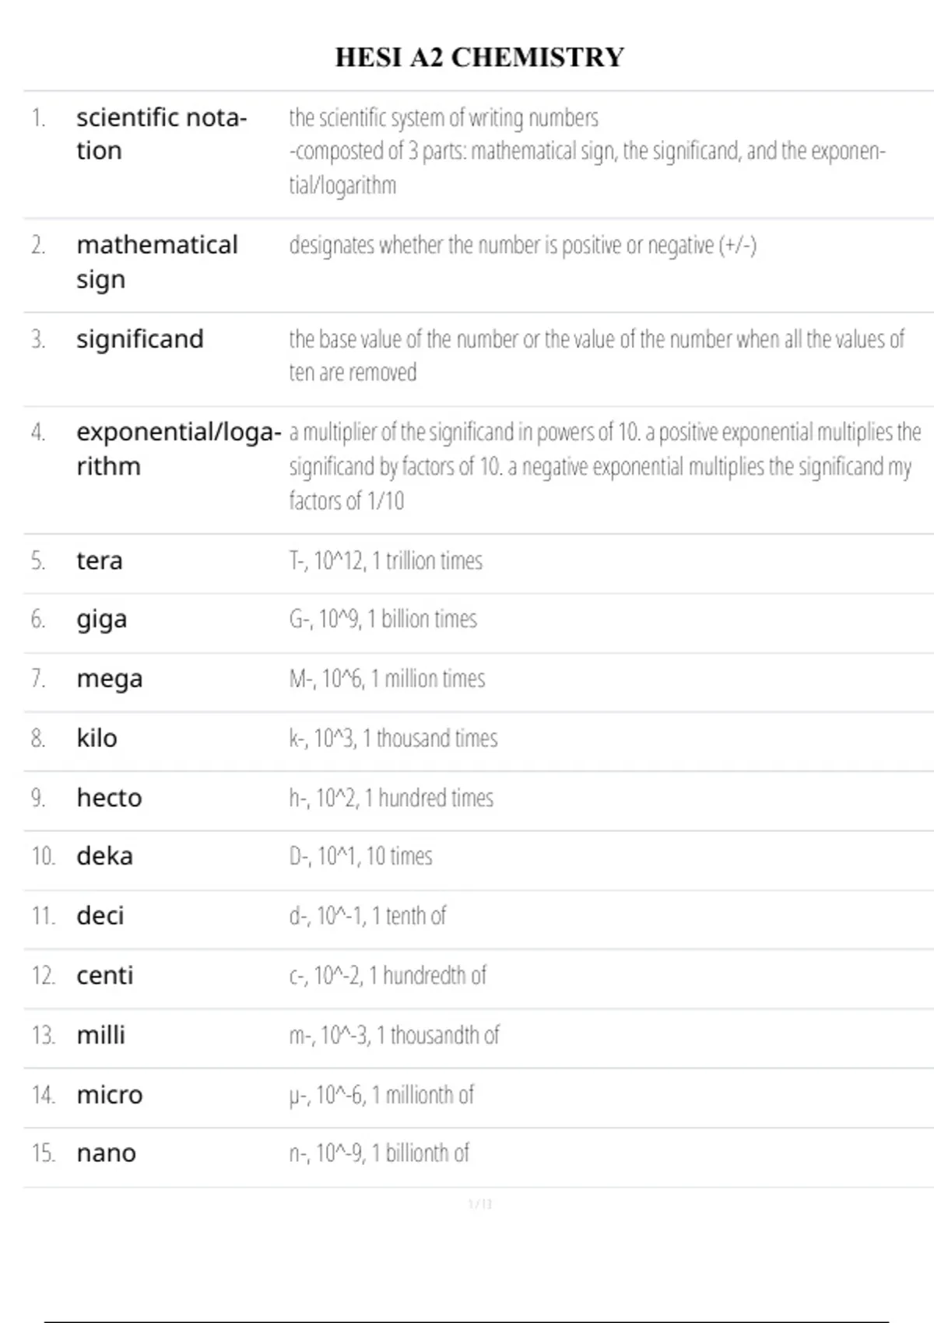
Task: Click the term "tera"
Action: click(x=100, y=561)
